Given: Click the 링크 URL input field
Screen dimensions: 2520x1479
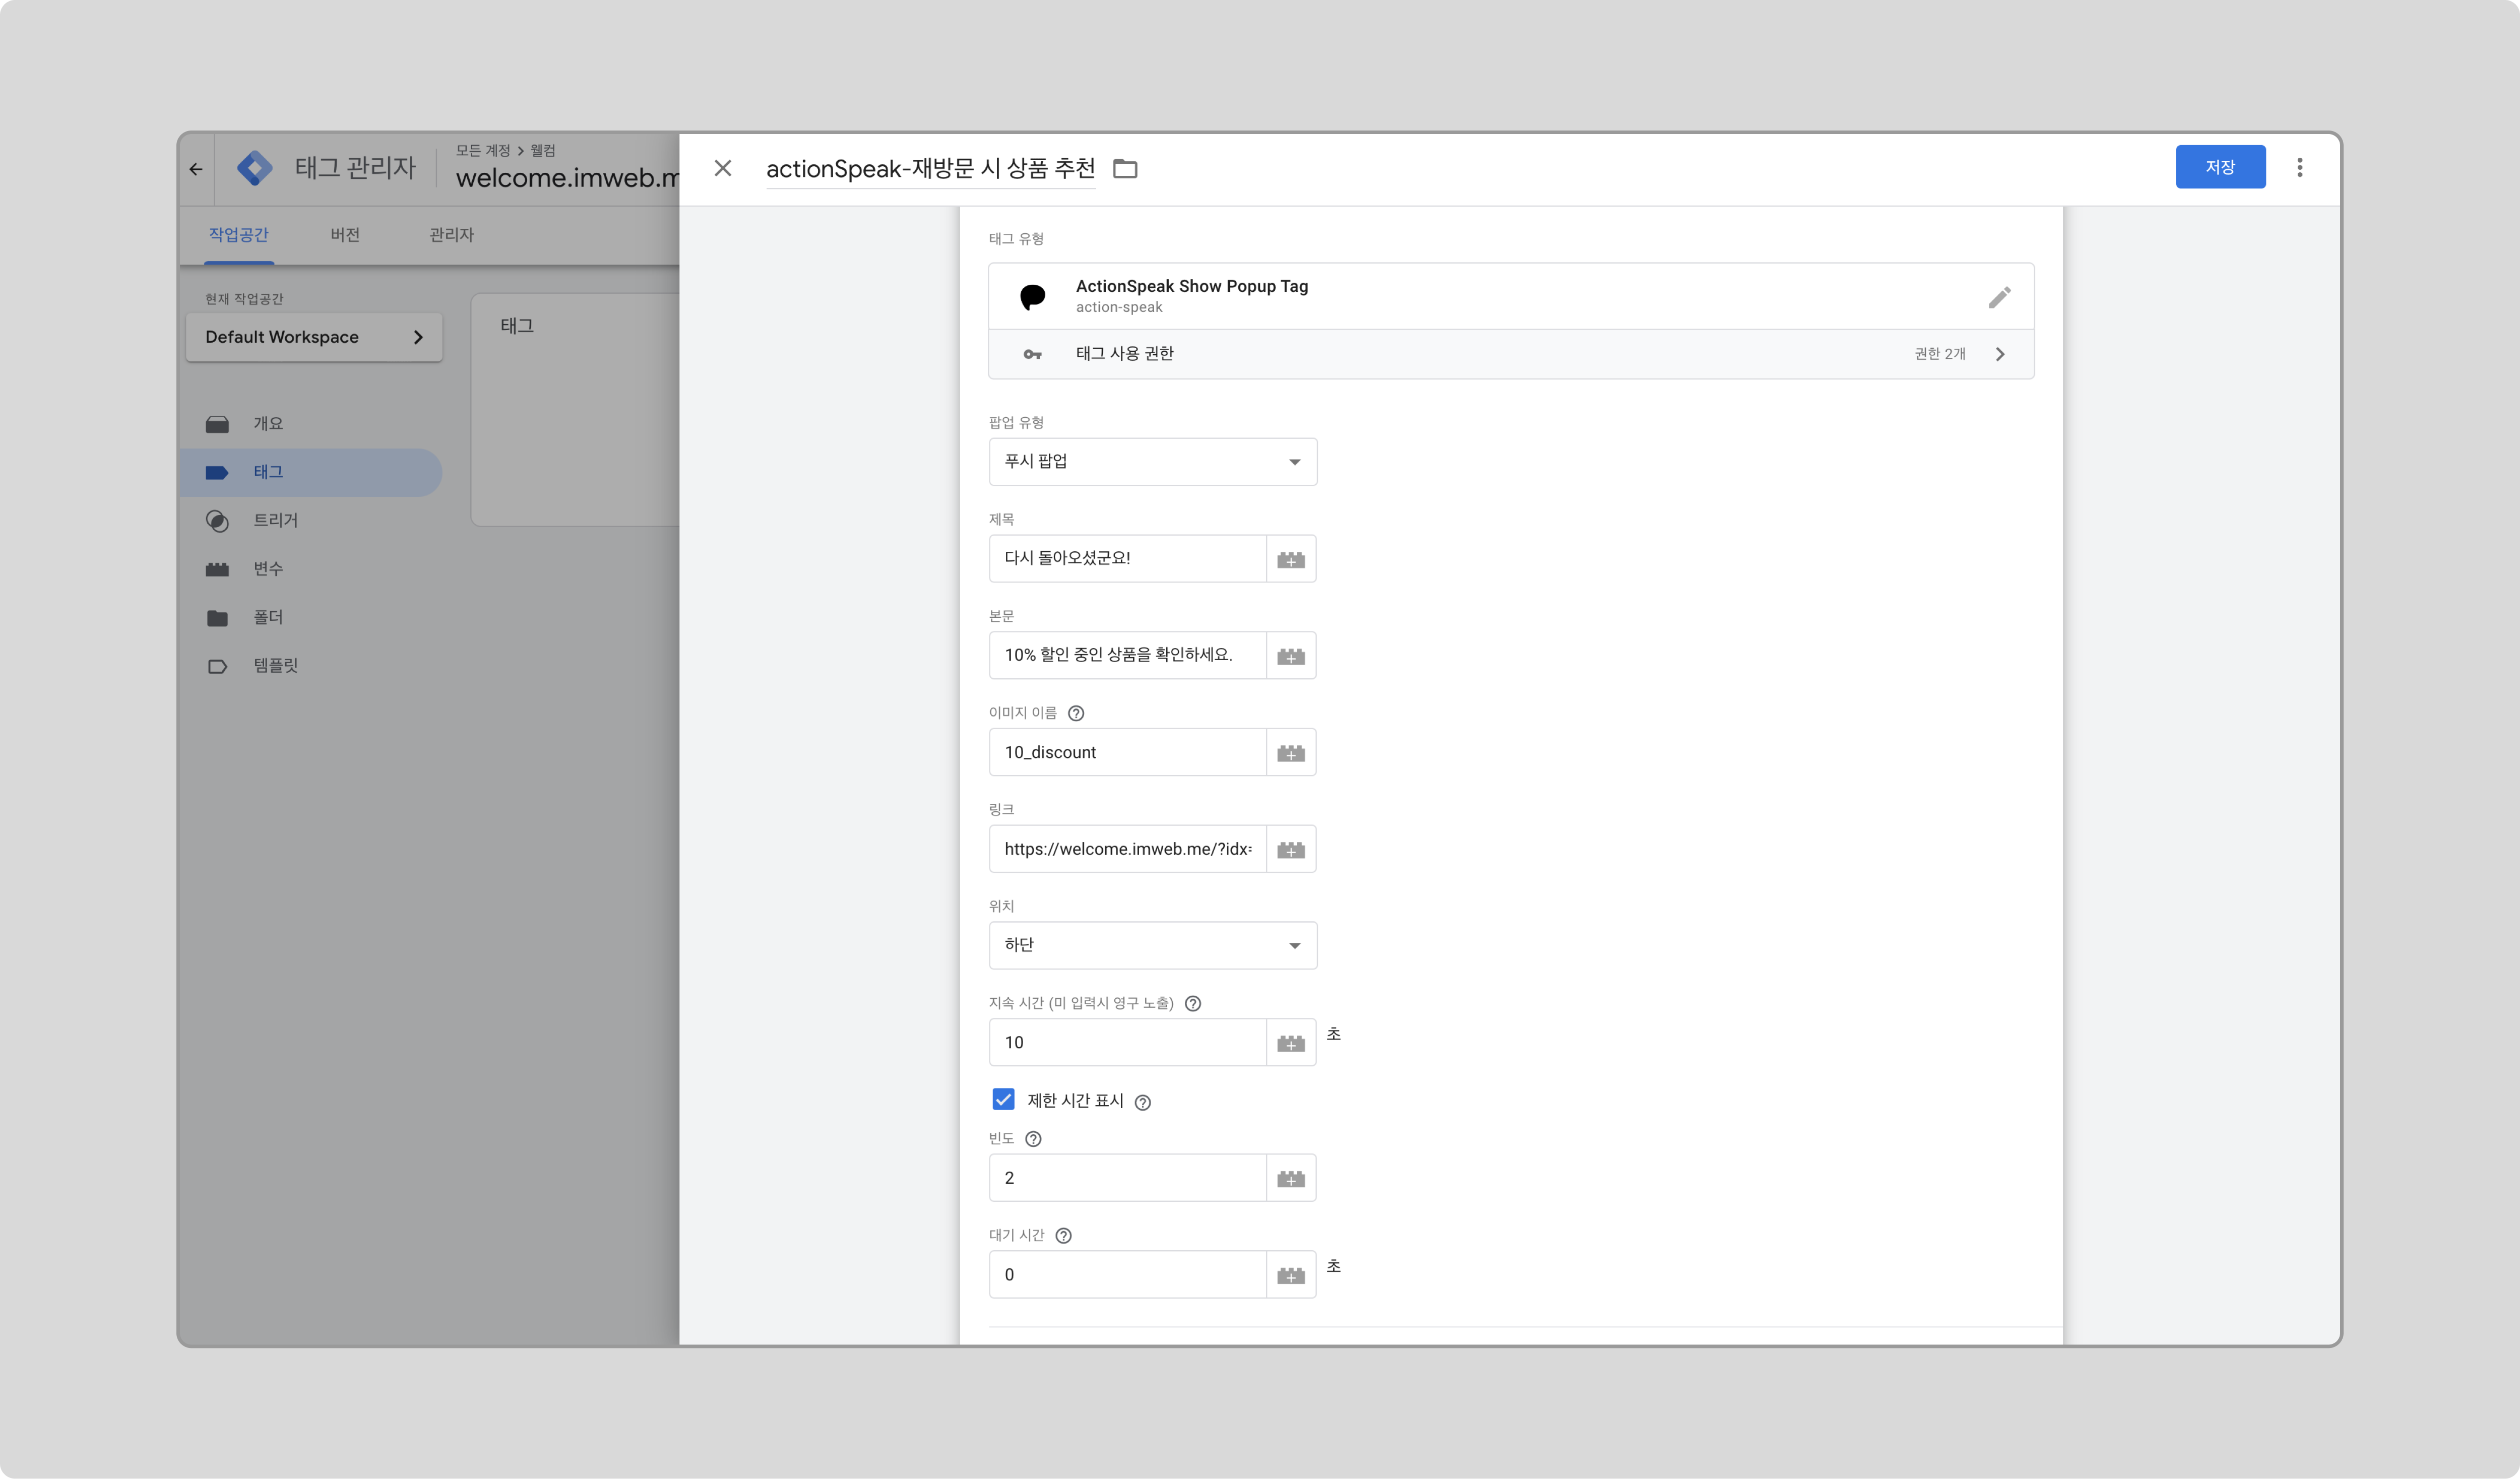Looking at the screenshot, I should 1127,849.
